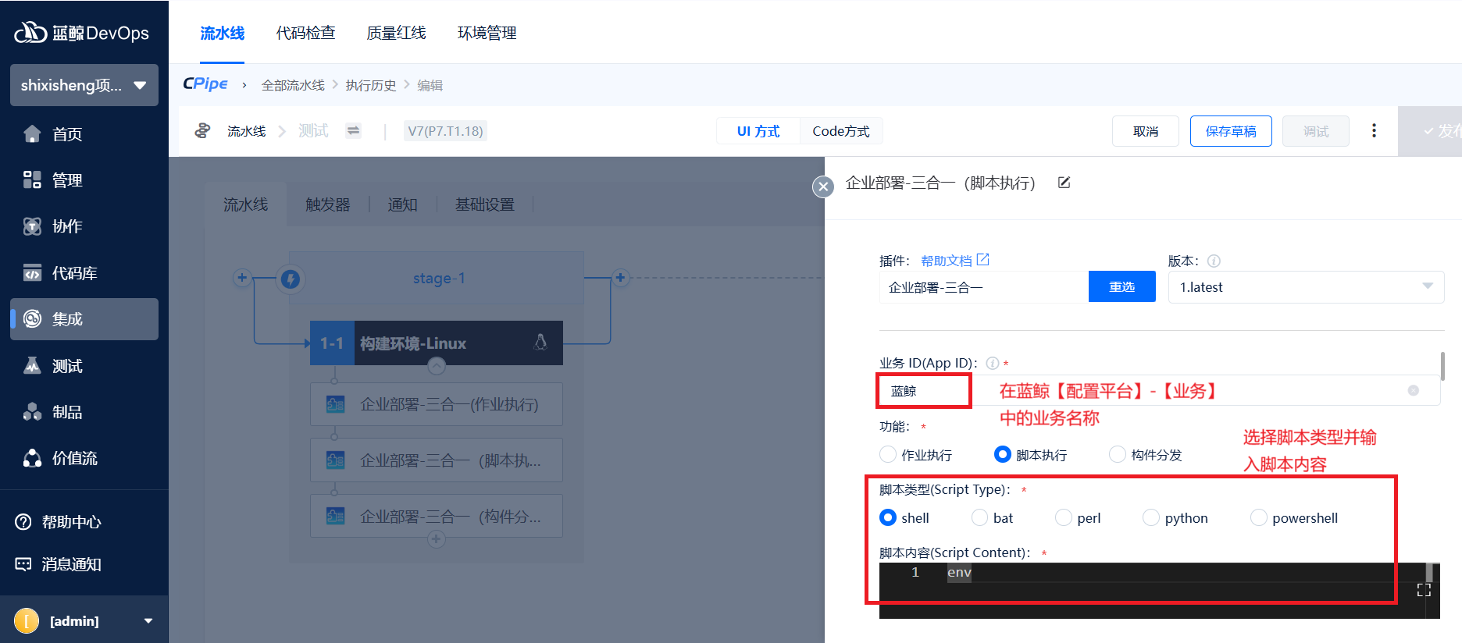Click the three-dot more options icon
This screenshot has height=643, width=1462.
click(1374, 131)
